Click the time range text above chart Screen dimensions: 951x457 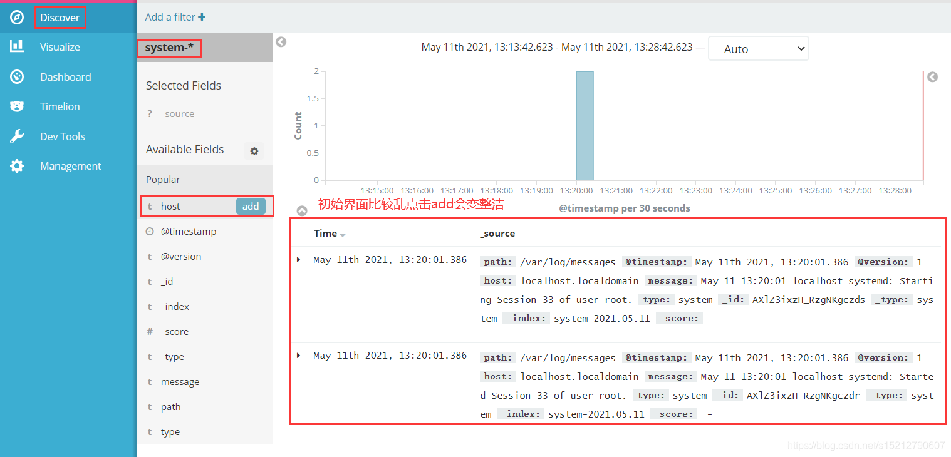[x=557, y=47]
